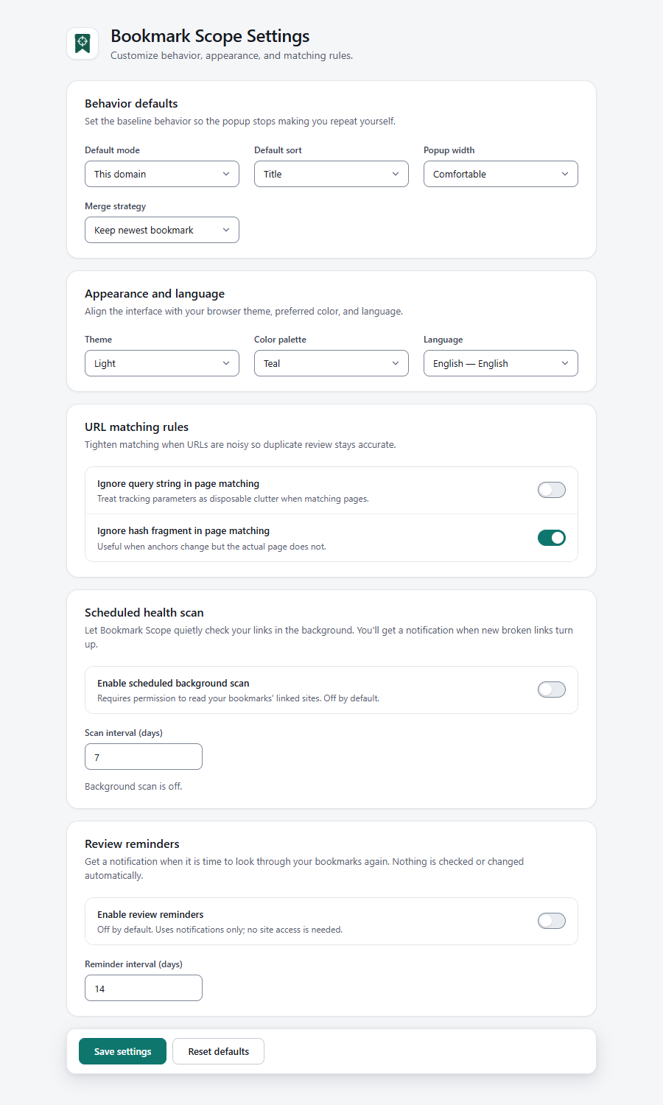
Task: Click 'Useful when anchors change' description text
Action: point(211,547)
